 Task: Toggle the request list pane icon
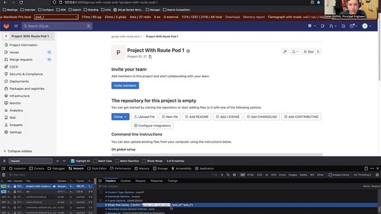[x=100, y=181]
